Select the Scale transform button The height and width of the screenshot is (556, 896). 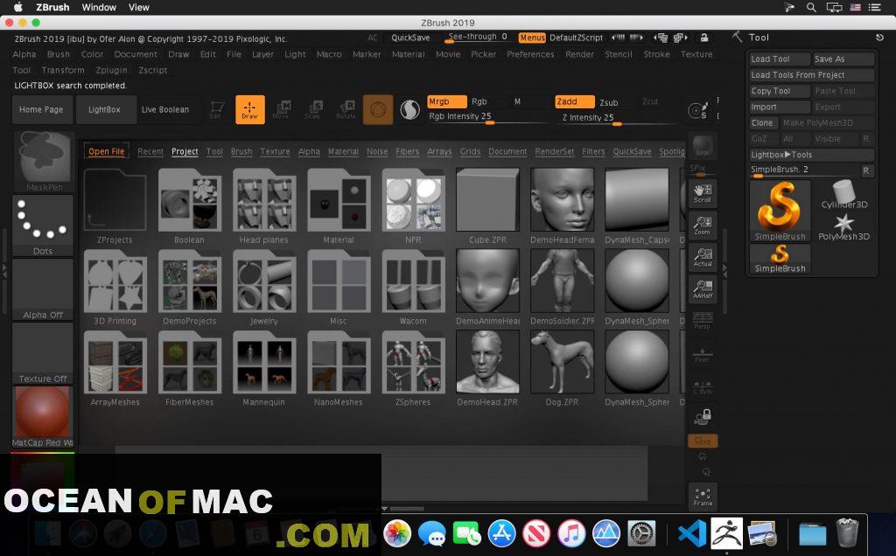314,109
